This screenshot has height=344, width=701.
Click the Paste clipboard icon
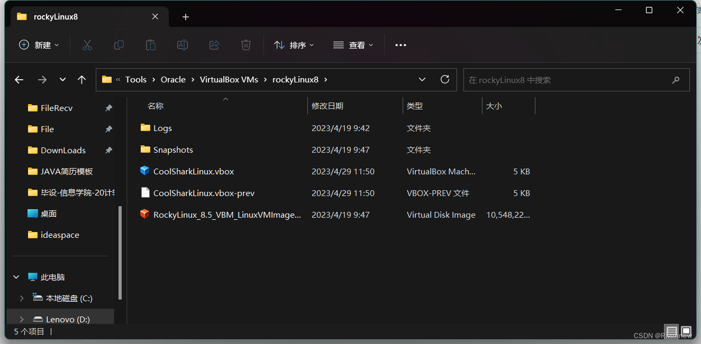click(x=151, y=45)
